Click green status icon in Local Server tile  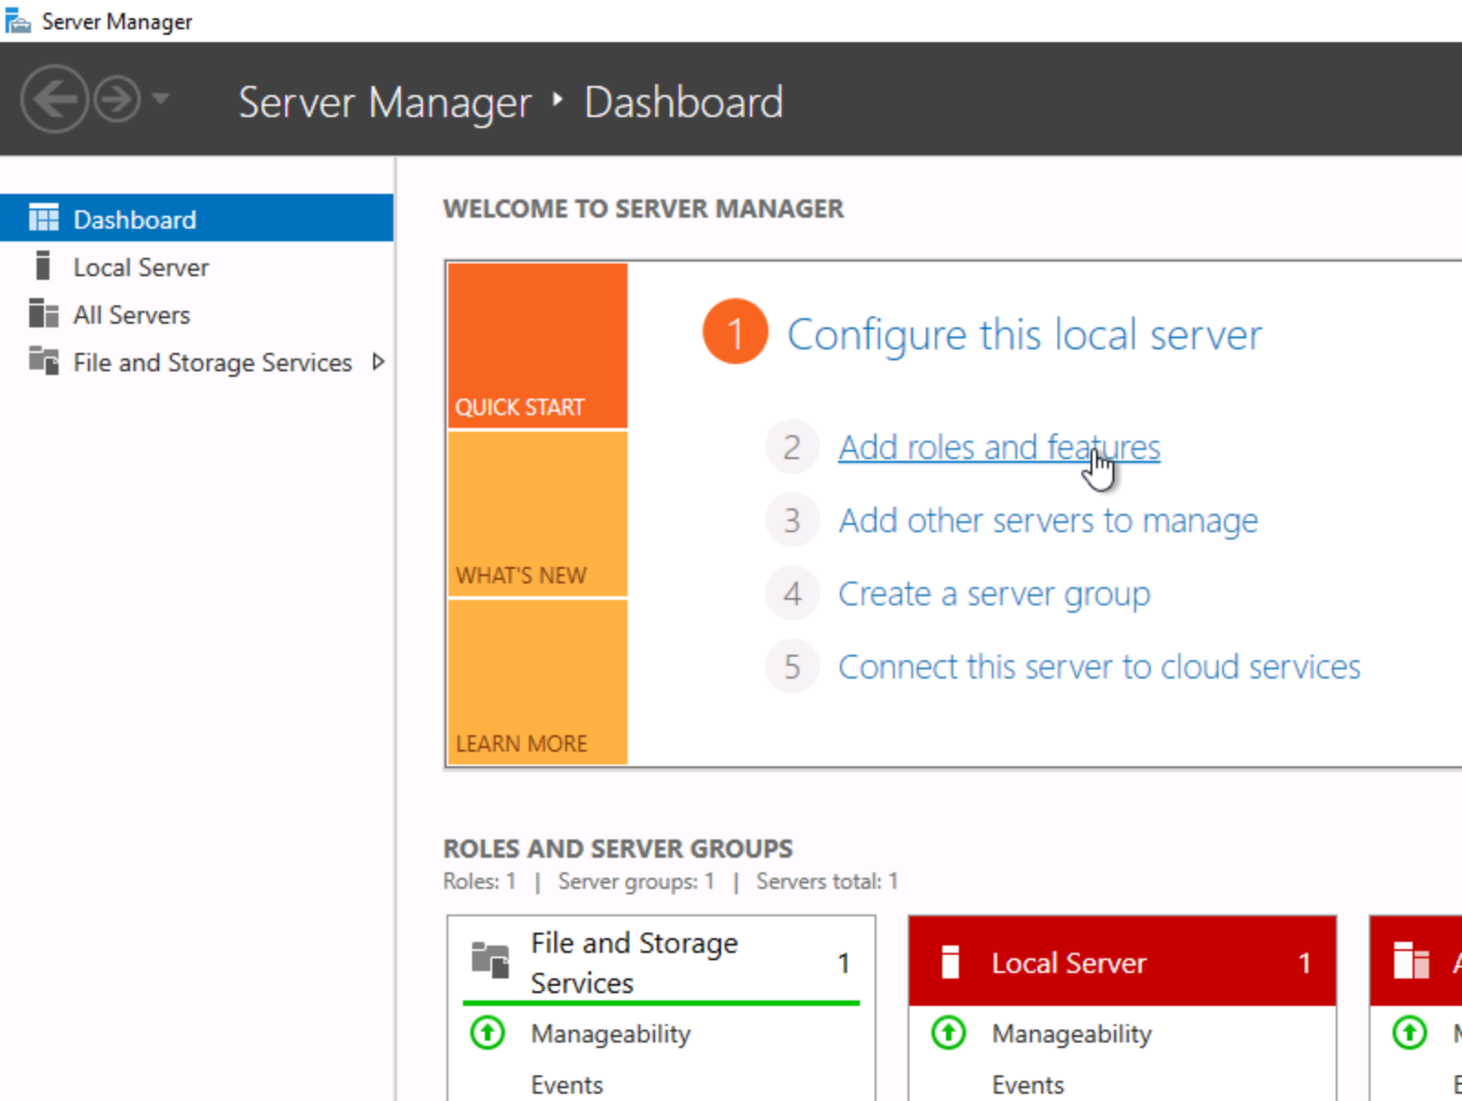click(948, 1033)
